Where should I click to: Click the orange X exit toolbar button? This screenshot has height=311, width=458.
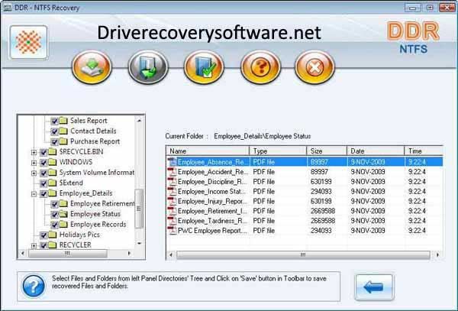click(314, 67)
